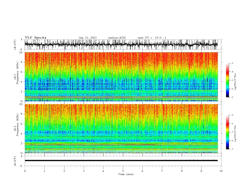Click time axis tick label '8'
The height and width of the screenshot is (192, 249).
(x=182, y=171)
